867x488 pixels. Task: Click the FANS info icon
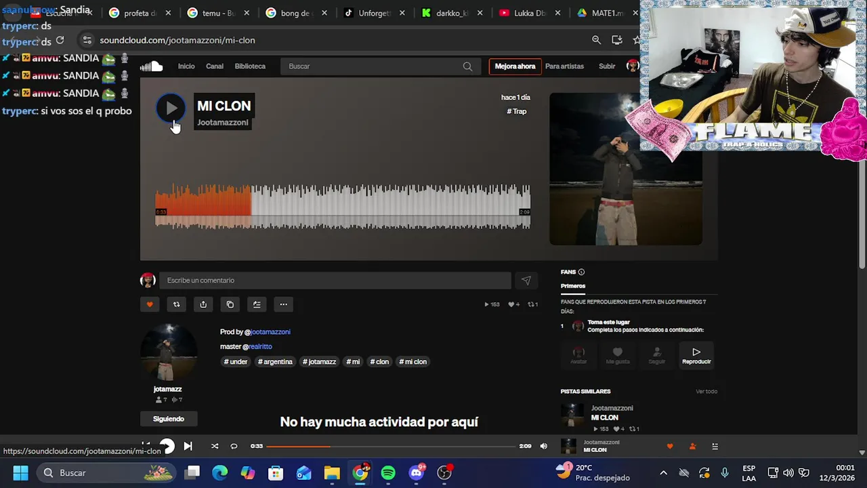581,272
